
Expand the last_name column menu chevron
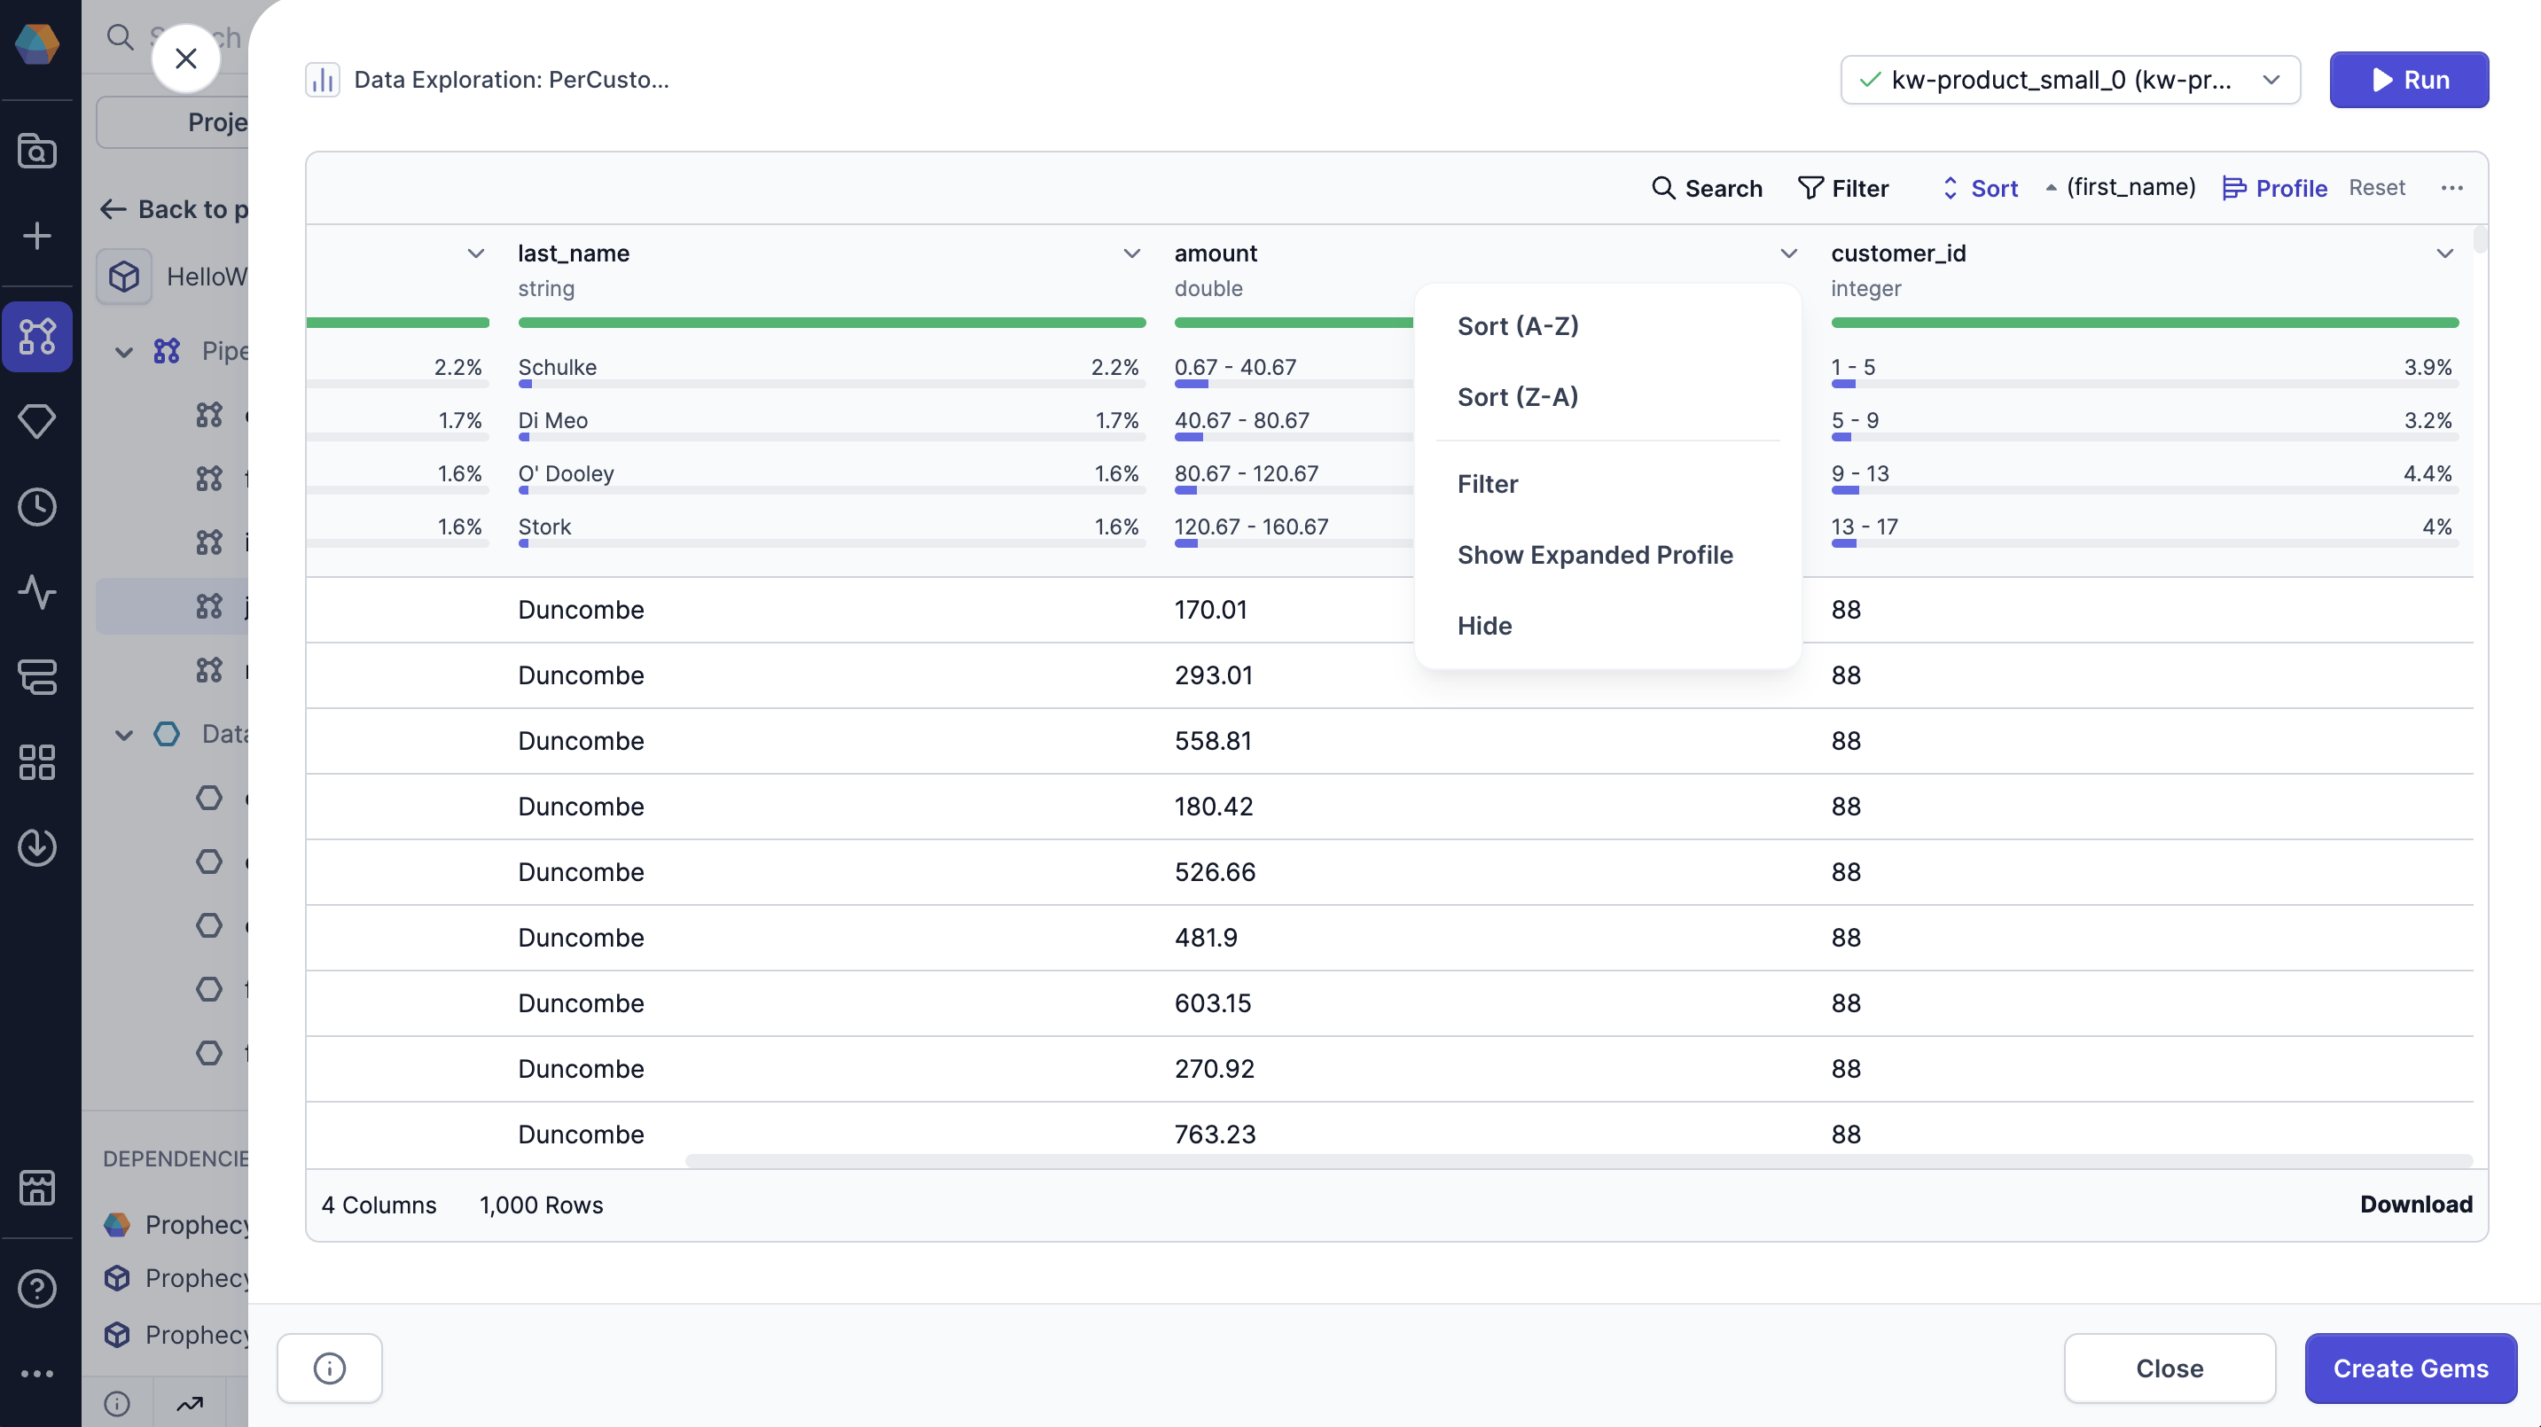[1131, 253]
